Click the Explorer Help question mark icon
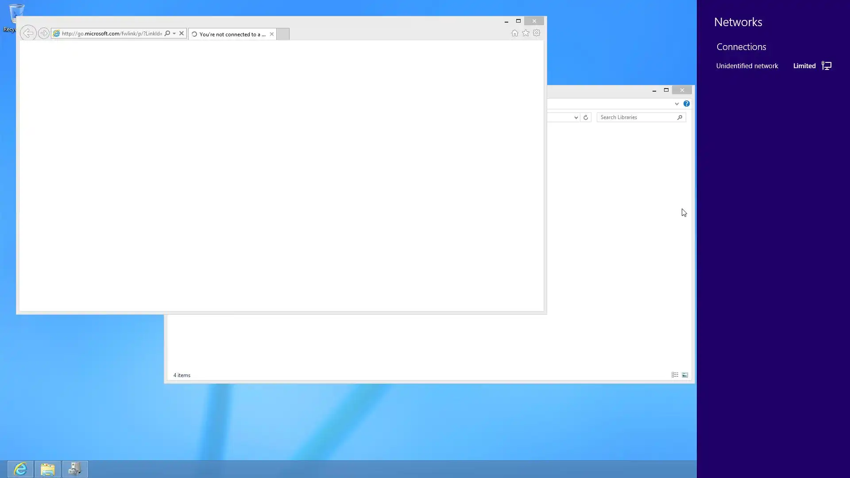 click(x=687, y=104)
